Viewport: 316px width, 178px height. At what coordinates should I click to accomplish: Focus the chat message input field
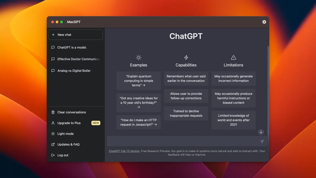point(187,141)
